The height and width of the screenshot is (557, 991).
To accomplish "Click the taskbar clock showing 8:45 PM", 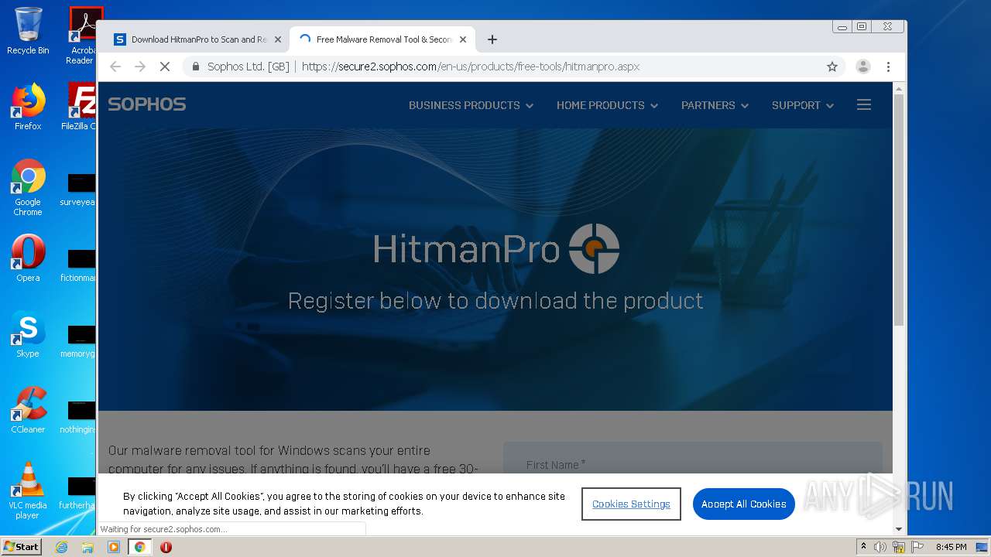I will click(x=951, y=547).
